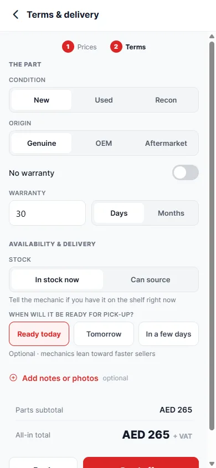
Task: Go back using the arrow icon
Action: (x=16, y=14)
